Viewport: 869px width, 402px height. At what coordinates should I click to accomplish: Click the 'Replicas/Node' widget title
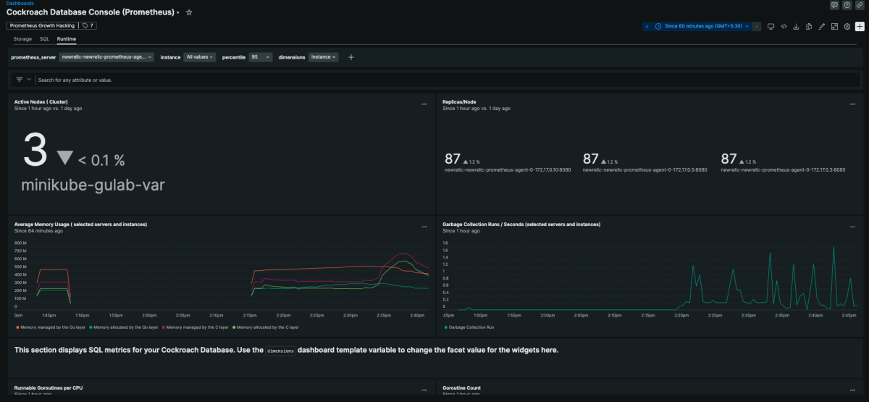pos(458,102)
